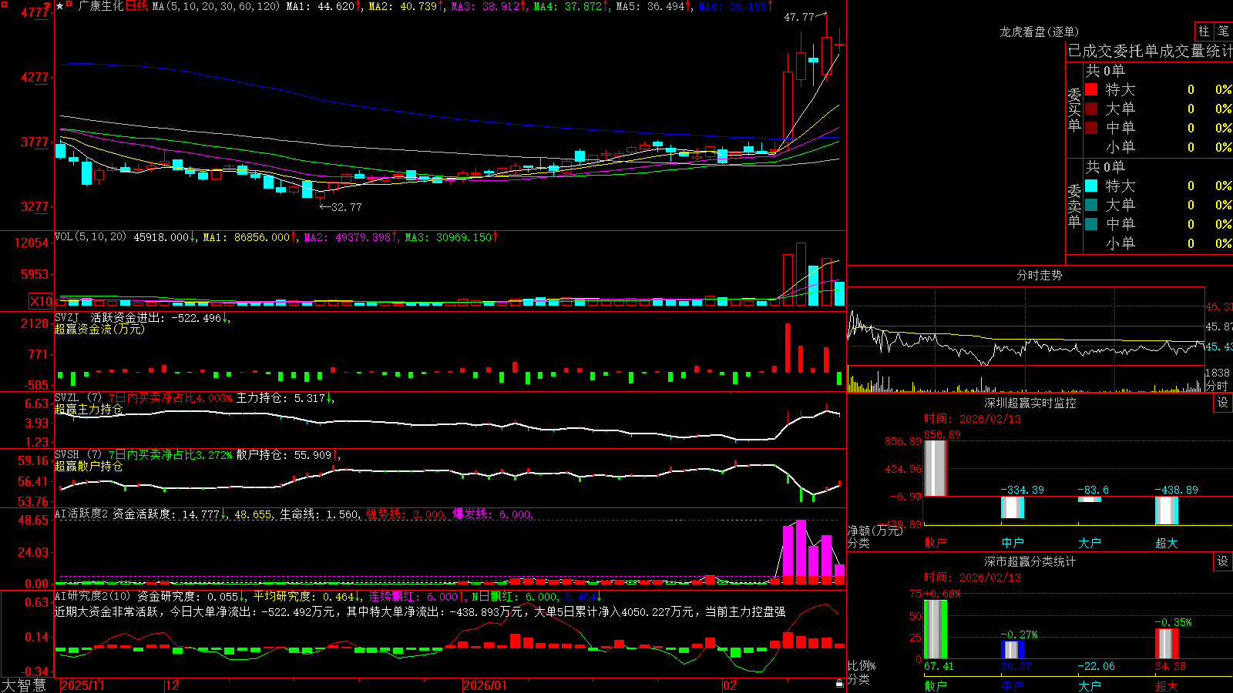Click the MA5: 36.494 value
1233x693 pixels.
(x=650, y=6)
